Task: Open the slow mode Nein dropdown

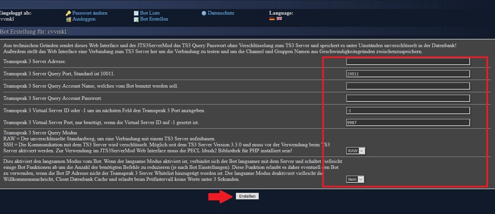Action: [355, 179]
